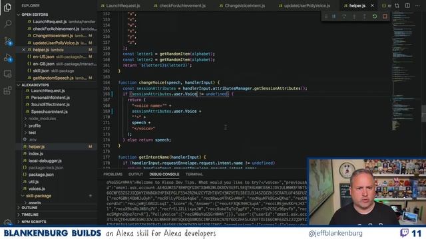Split the editor to the right
Screen dimensions: 426x239
(407, 5)
